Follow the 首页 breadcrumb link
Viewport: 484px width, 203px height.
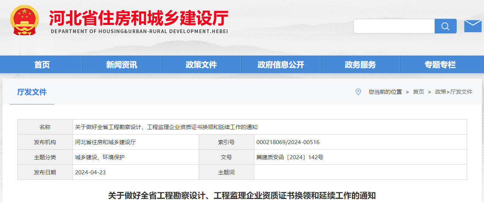(x=418, y=92)
